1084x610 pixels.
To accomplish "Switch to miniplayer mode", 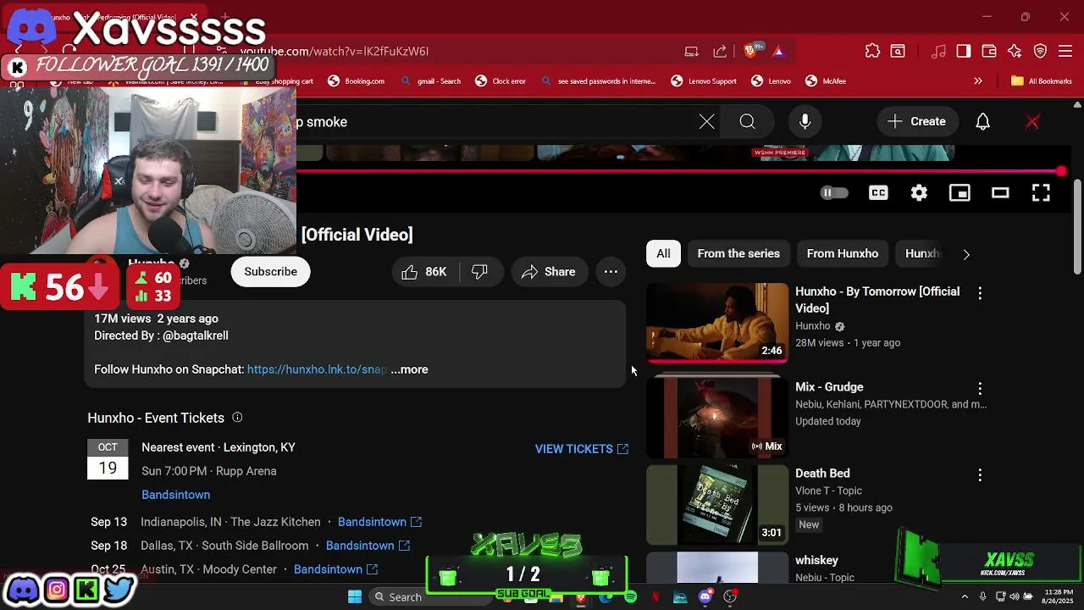I will click(960, 193).
